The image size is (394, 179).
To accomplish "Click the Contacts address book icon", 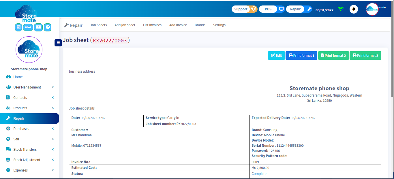I will 8,97.
